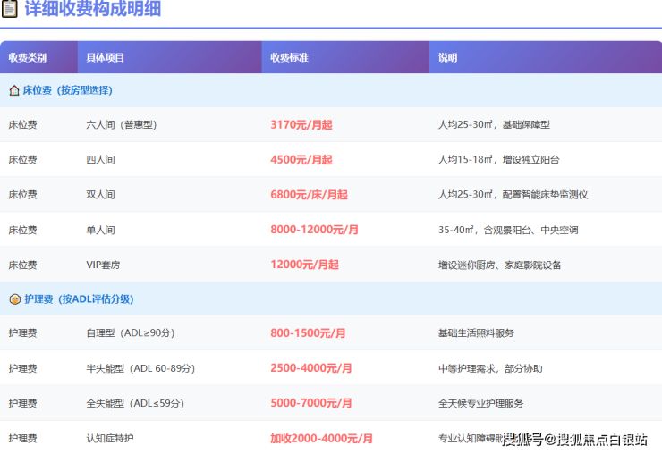Click the house icon before 床位费 section
Image resolution: width=662 pixels, height=454 pixels.
pyautogui.click(x=14, y=90)
